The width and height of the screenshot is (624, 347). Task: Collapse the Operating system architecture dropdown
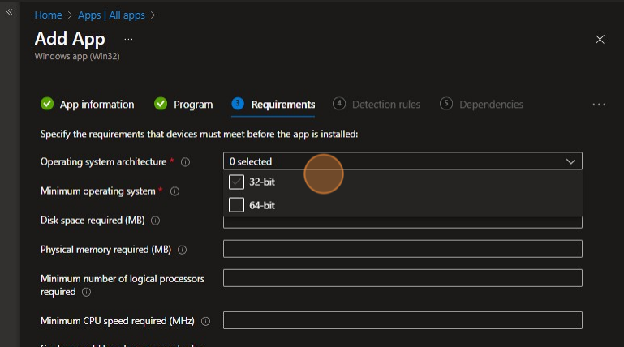pyautogui.click(x=570, y=161)
